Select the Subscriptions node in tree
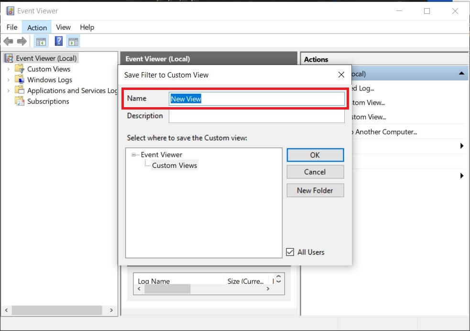Screen dimensions: 470x331 point(48,101)
